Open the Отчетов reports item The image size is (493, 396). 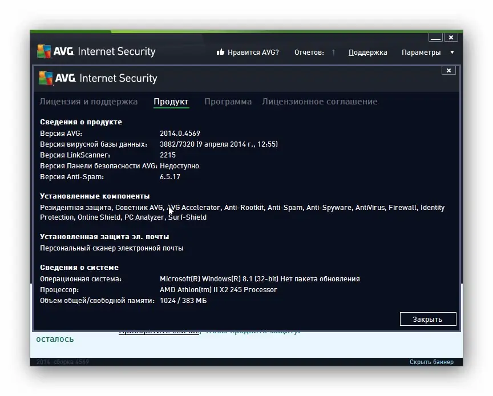[309, 52]
